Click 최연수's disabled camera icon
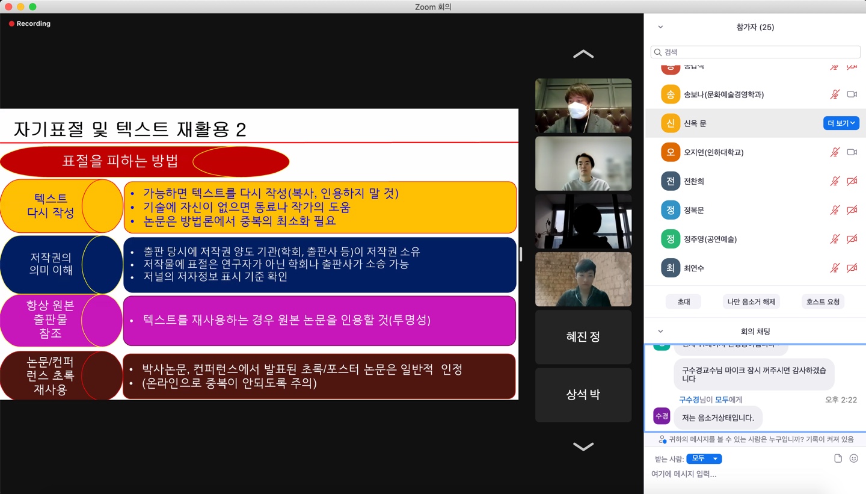Screen dimensions: 866x494 pyautogui.click(x=852, y=268)
